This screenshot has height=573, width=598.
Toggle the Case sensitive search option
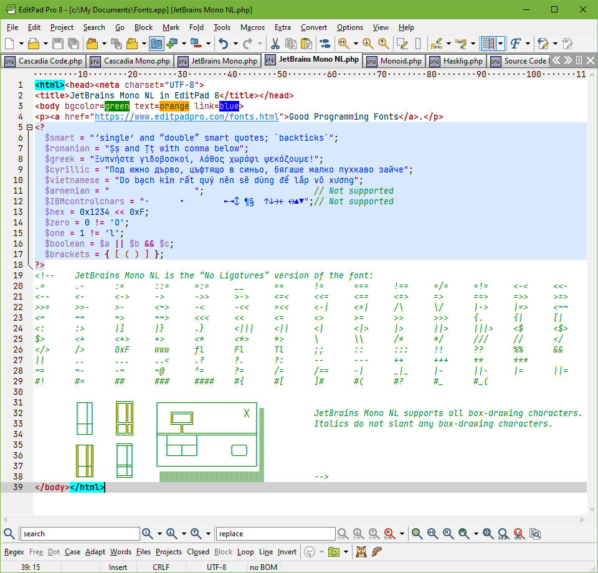tap(72, 552)
